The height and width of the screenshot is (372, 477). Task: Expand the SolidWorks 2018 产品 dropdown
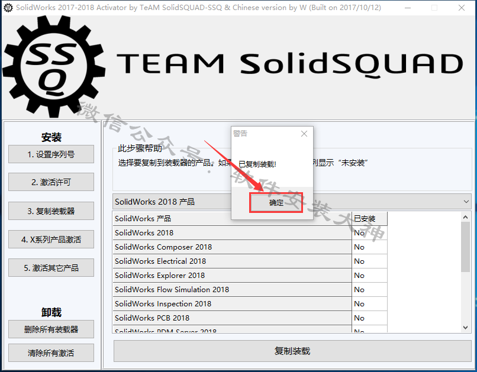pyautogui.click(x=292, y=202)
